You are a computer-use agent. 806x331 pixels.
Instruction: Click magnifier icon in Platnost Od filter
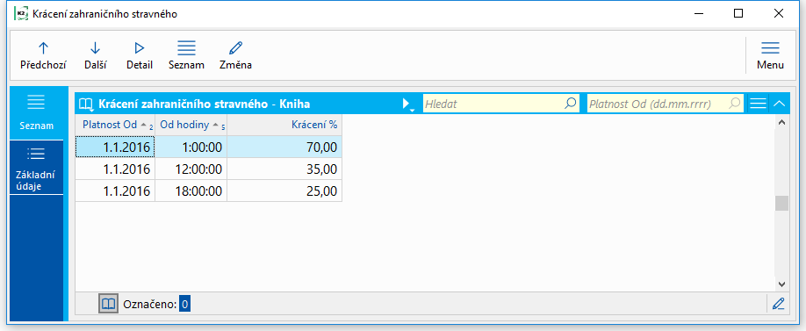[x=735, y=104]
